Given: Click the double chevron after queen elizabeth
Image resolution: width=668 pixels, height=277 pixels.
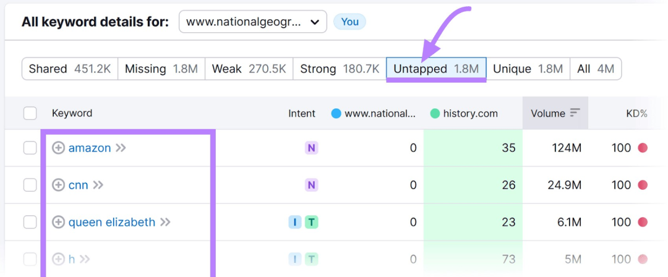Looking at the screenshot, I should coord(165,222).
